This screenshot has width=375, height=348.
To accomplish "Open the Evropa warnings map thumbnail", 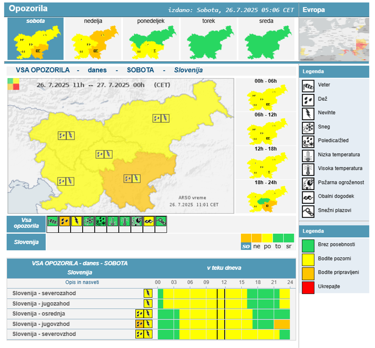I will pyautogui.click(x=334, y=39).
